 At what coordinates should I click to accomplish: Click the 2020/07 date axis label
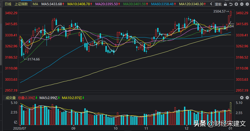pos(19,128)
